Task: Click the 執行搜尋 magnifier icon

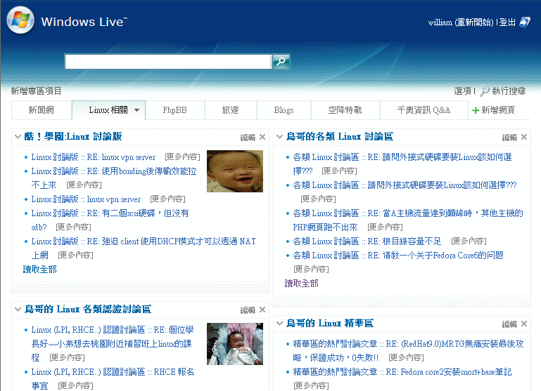Action: coord(485,91)
